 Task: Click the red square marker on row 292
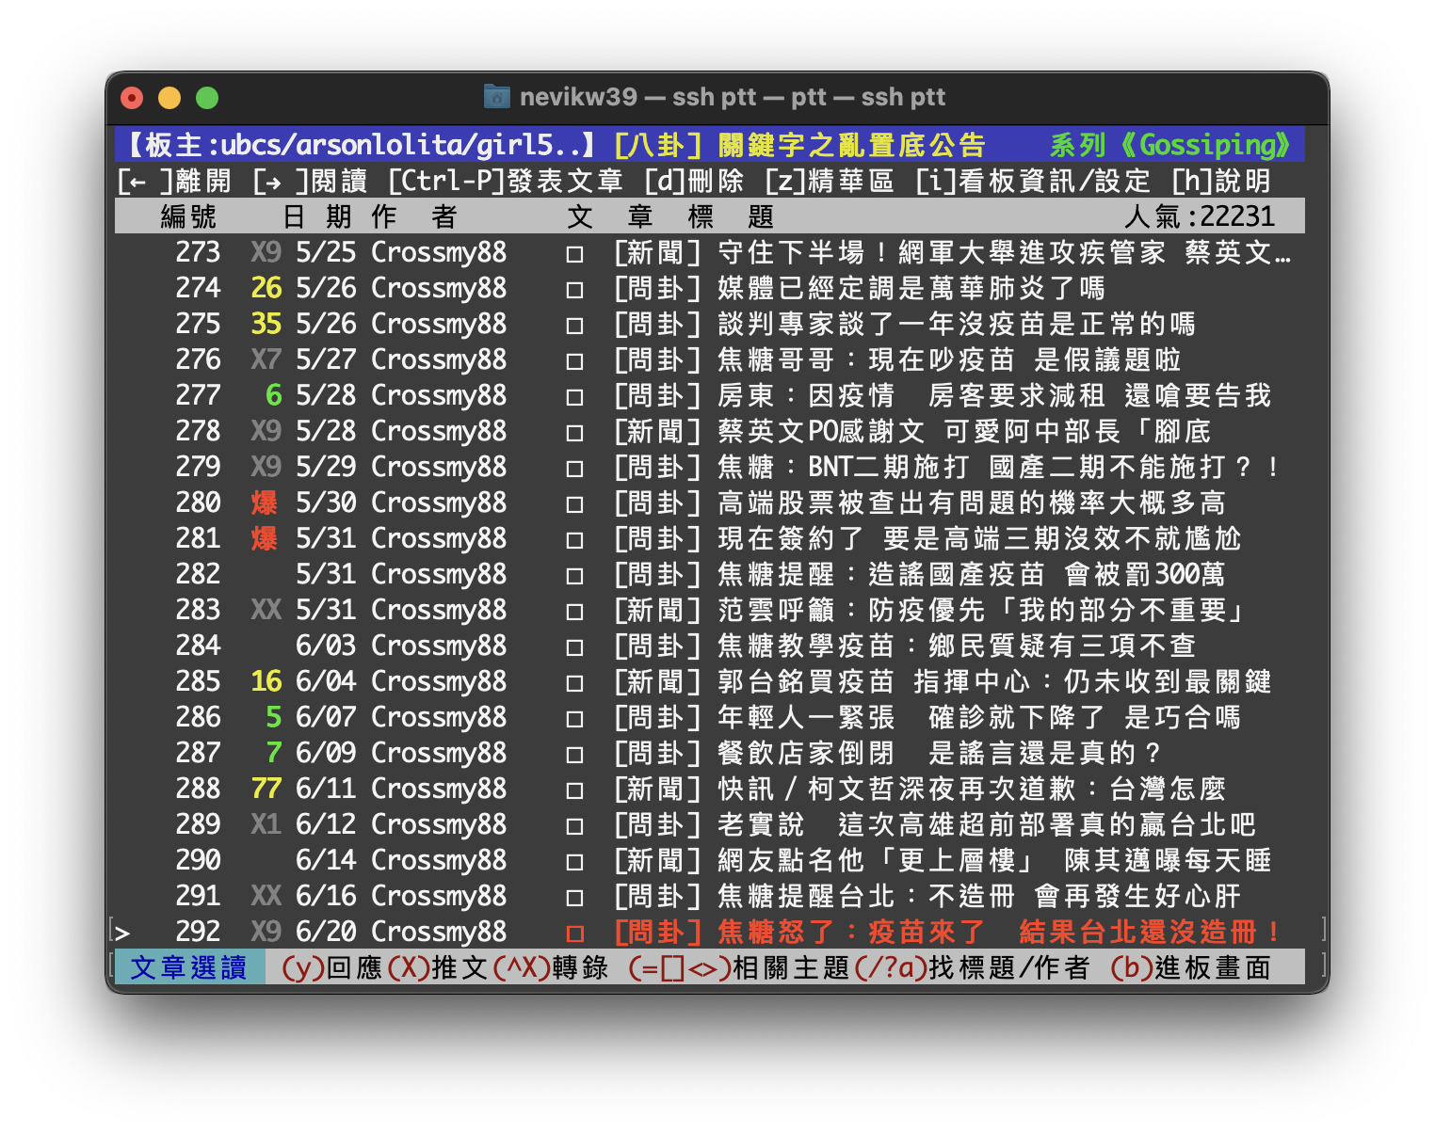574,934
